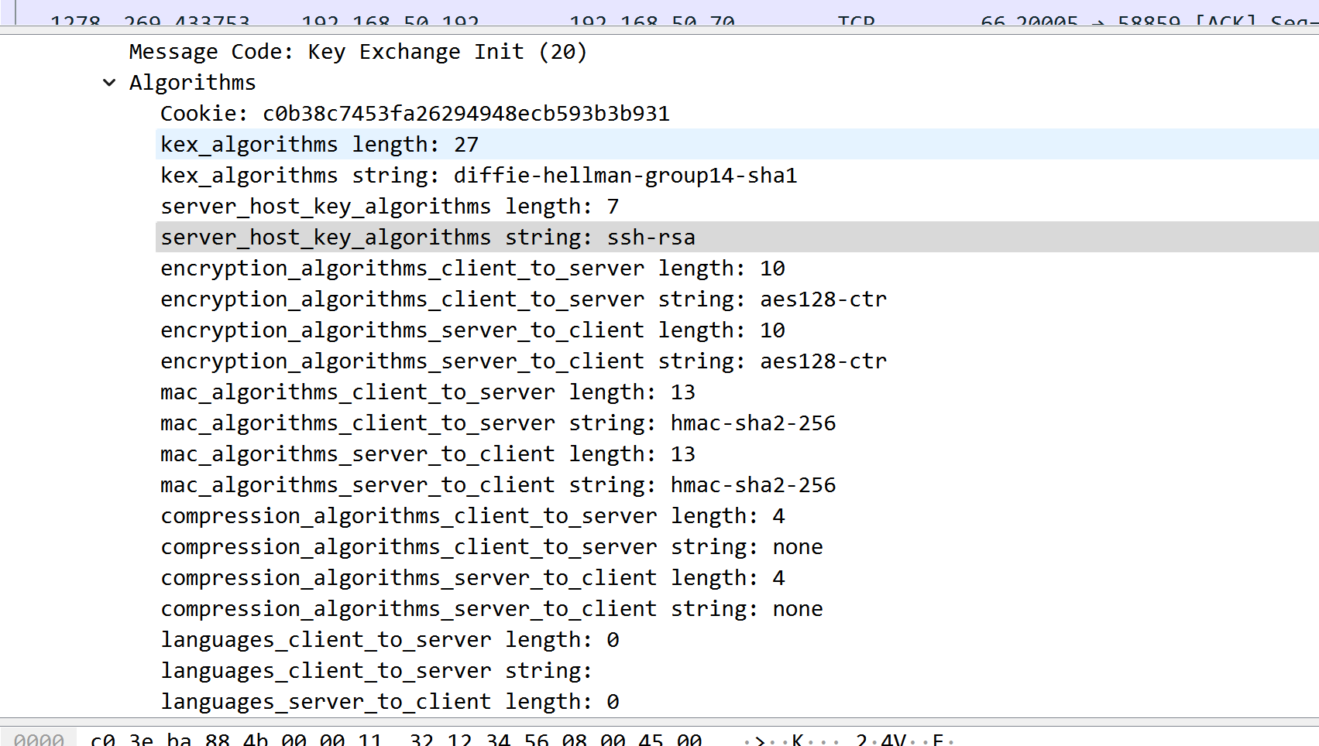Click hex bytes row at offset 0000

395,739
